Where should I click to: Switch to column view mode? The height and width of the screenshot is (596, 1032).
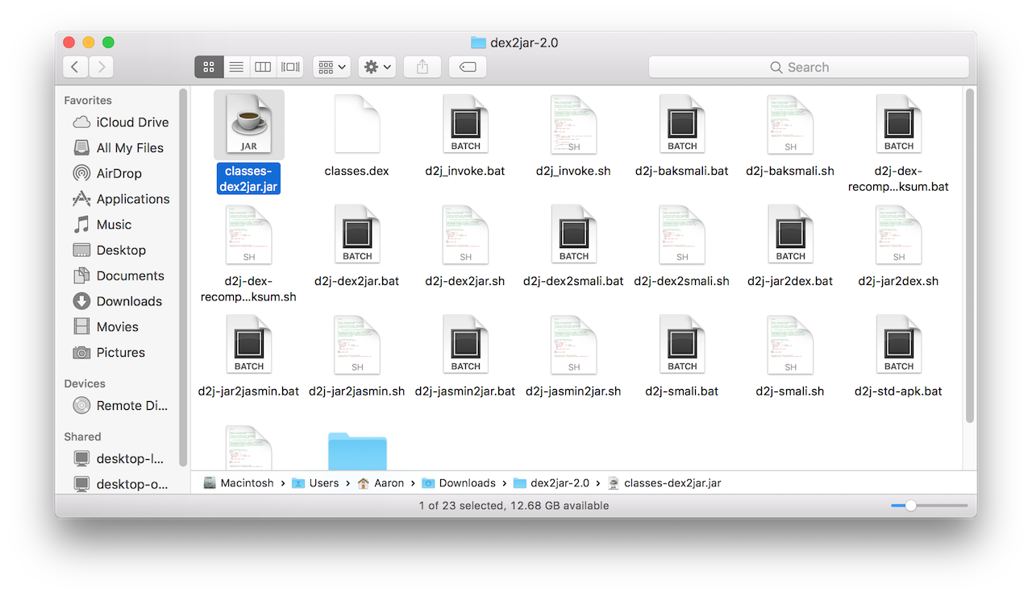(263, 67)
